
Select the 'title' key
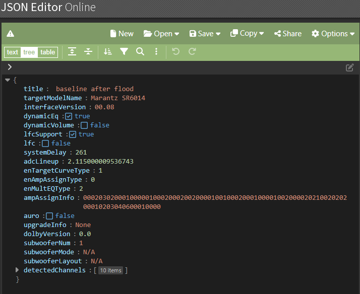[x=33, y=89]
